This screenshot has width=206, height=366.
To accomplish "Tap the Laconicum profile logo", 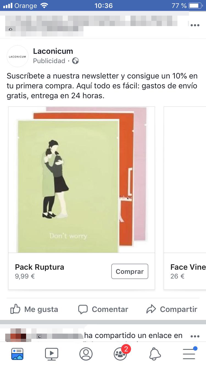I will pos(18,57).
